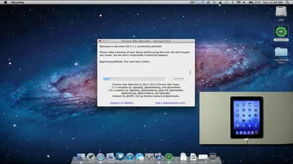Screen dimensions: 293x164
Task: Open the Trash in dock
Action: (213, 157)
